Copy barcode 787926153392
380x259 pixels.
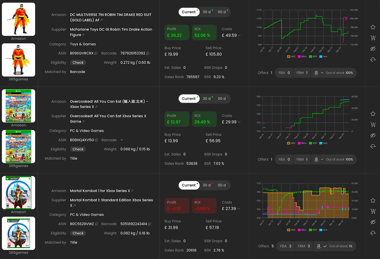(148, 53)
